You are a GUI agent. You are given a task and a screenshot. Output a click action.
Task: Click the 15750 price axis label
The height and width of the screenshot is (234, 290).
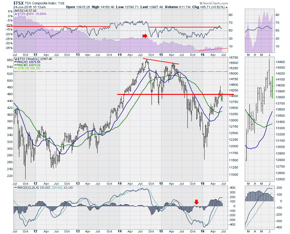click(x=233, y=58)
